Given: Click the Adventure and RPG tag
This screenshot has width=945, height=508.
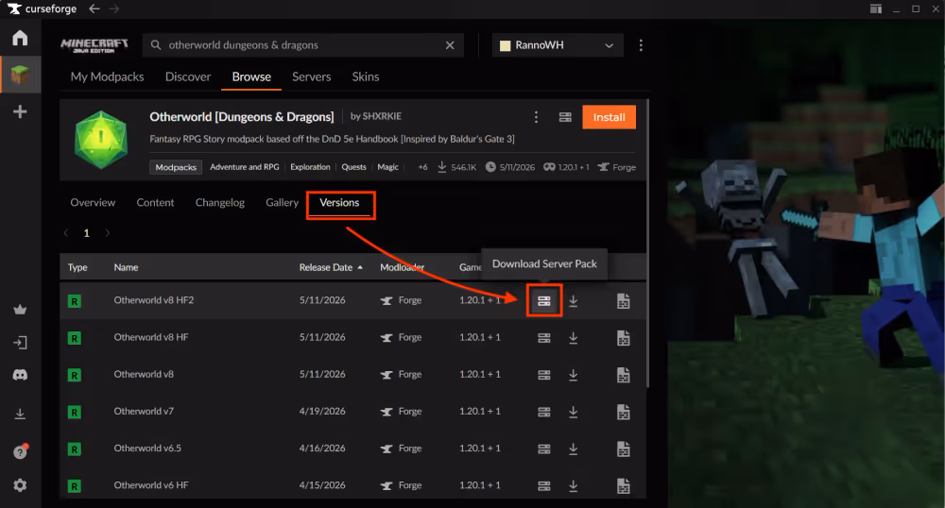Looking at the screenshot, I should click(245, 167).
